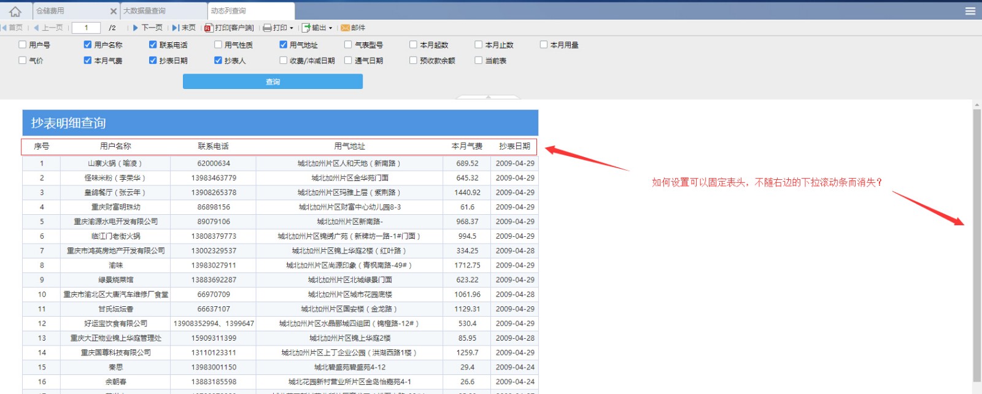
Task: Enable the 用户号 checkbox
Action: tap(23, 45)
